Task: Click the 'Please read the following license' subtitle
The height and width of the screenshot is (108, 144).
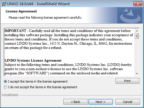Action: pos(45,18)
